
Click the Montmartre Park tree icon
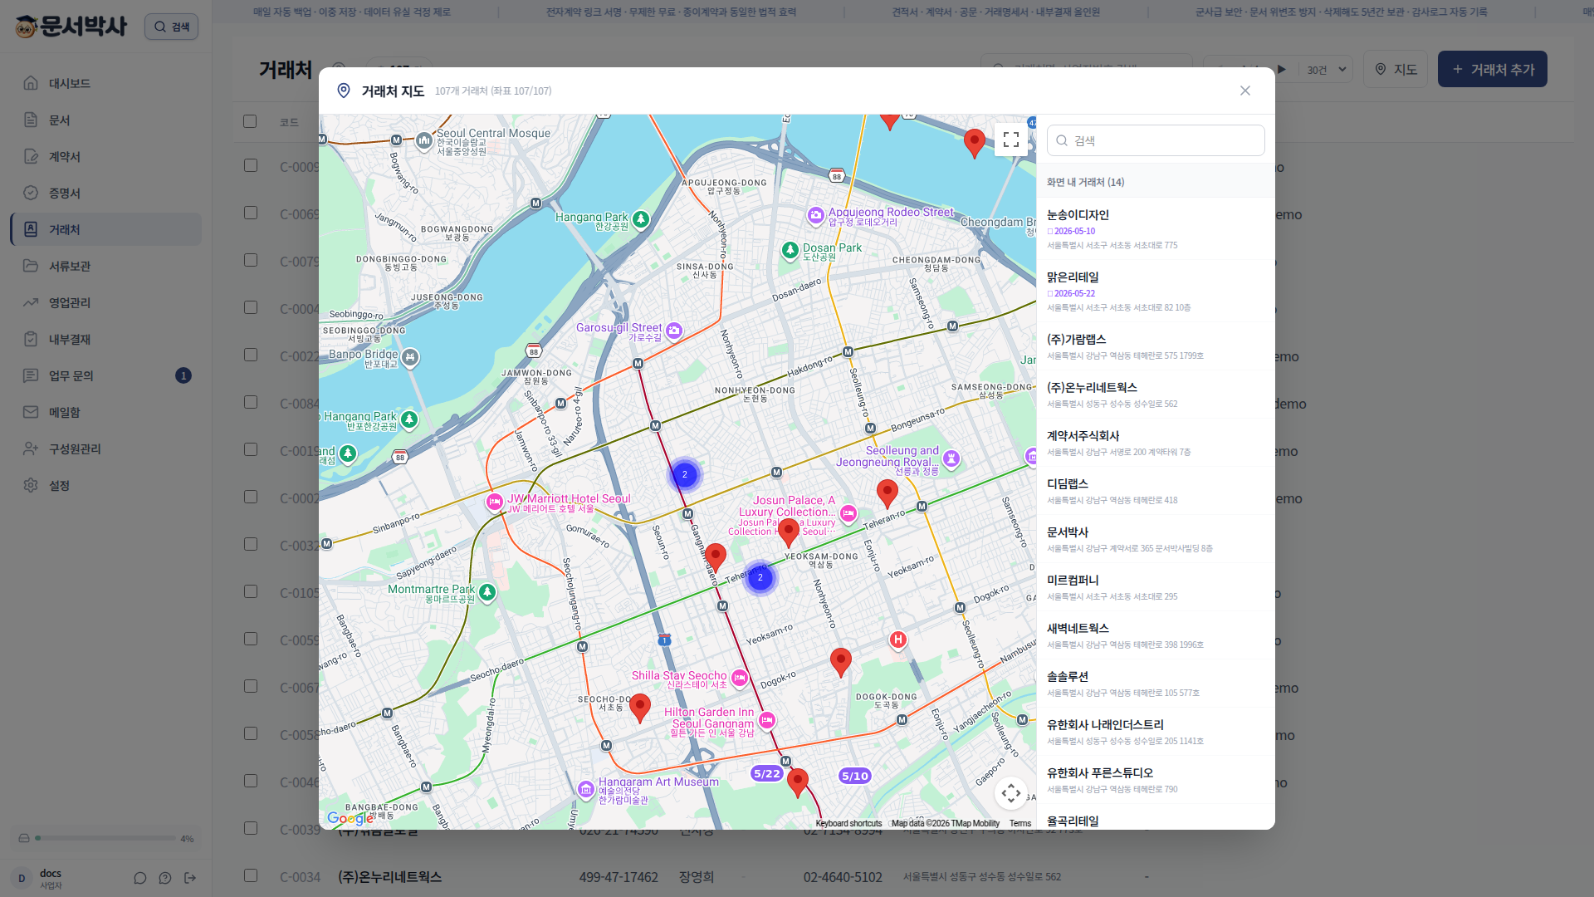(x=487, y=592)
